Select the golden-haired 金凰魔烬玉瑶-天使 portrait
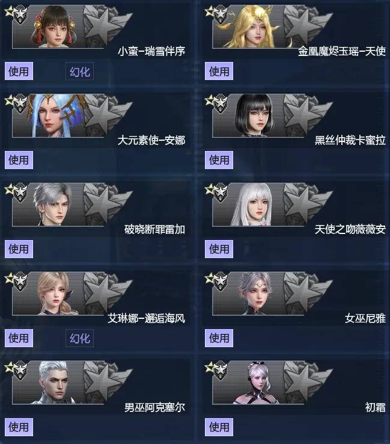This screenshot has width=390, height=444. click(253, 26)
